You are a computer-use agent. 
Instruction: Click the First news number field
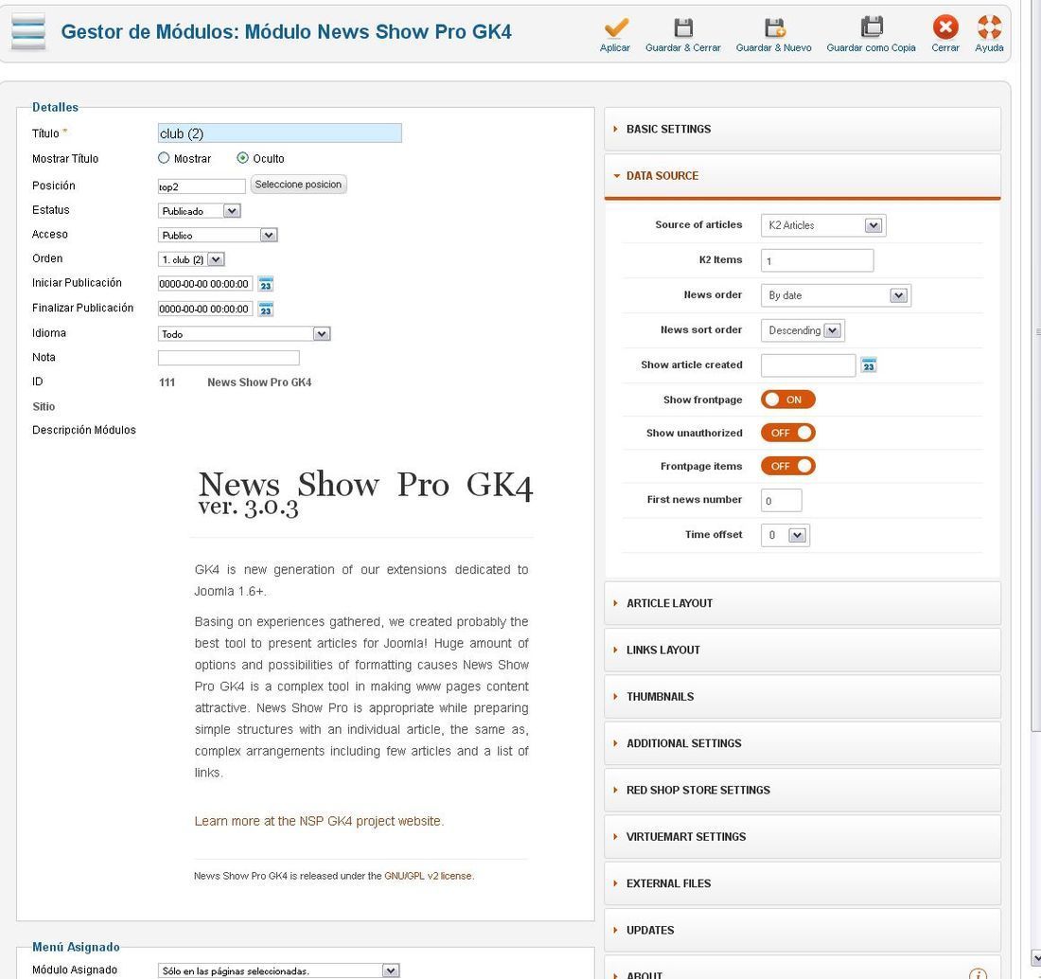782,500
